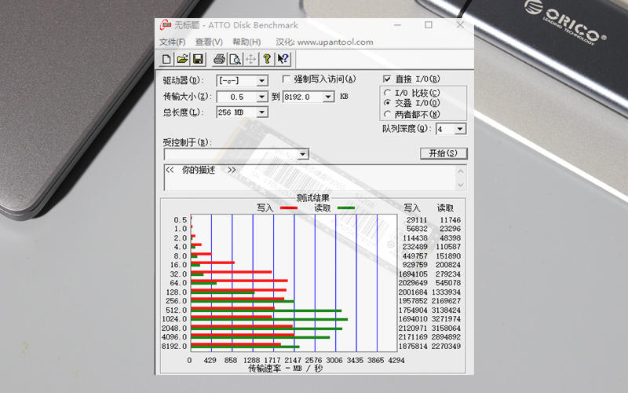This screenshot has width=628, height=393.
Task: Click read value 1333934 in results
Action: [446, 292]
